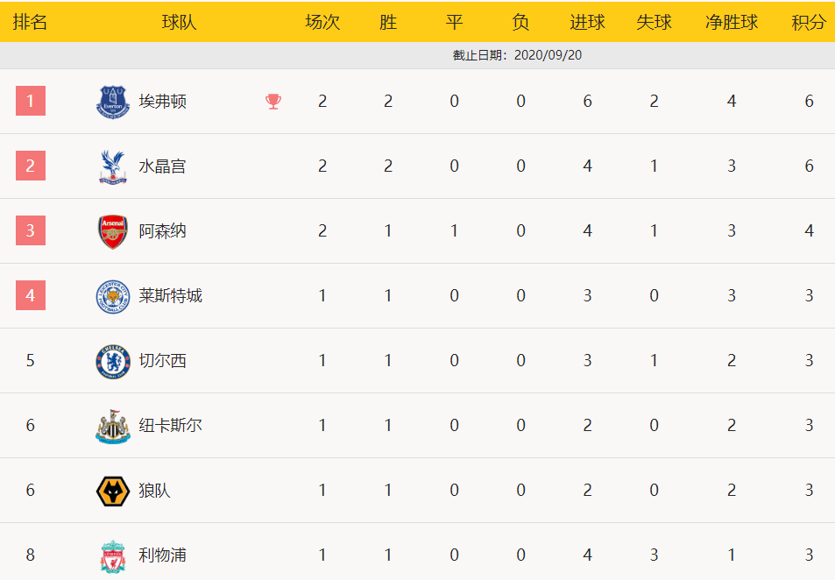
Task: Select the 积分 column header
Action: tap(809, 22)
